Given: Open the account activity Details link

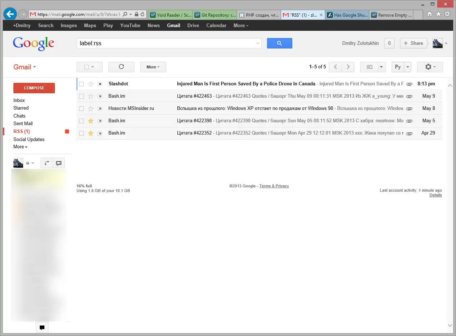Looking at the screenshot, I should (x=435, y=195).
